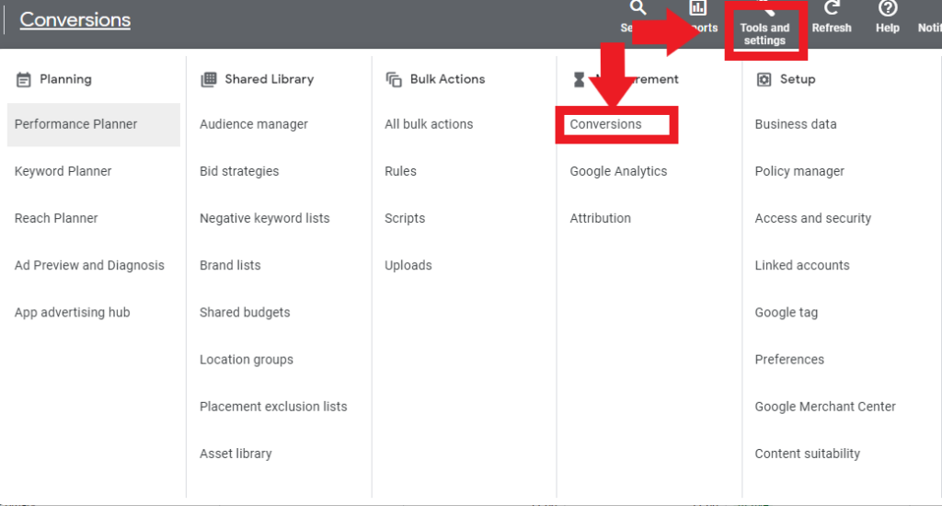The image size is (942, 506).
Task: Open Linked accounts in Setup
Action: click(x=802, y=265)
